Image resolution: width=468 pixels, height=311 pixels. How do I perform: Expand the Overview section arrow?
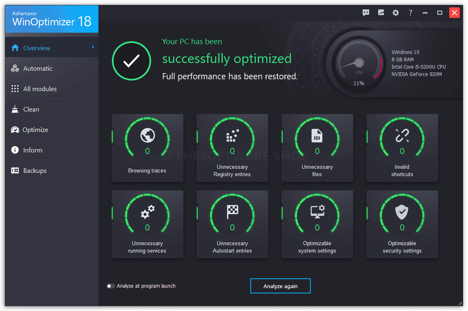(94, 47)
